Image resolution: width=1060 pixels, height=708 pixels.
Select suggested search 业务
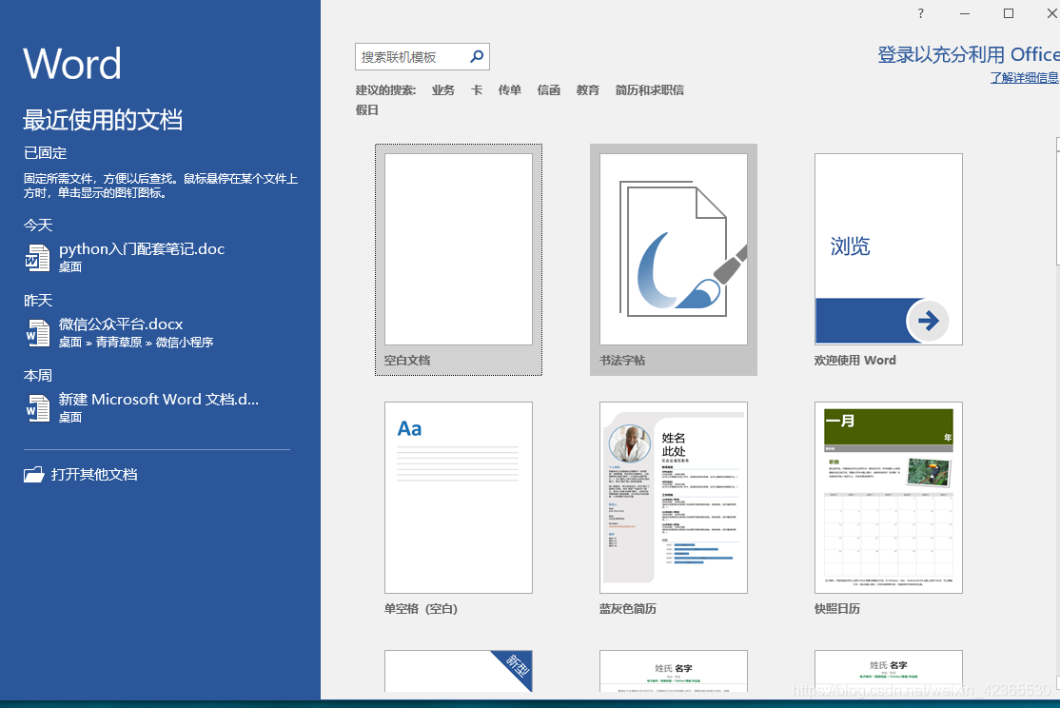point(443,90)
